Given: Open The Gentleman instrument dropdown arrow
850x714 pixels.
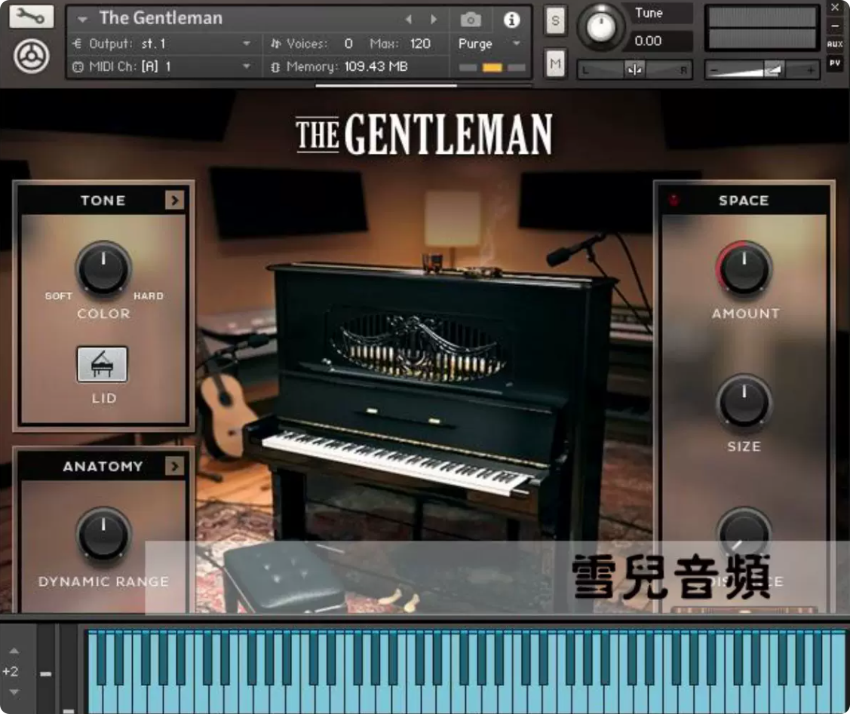Looking at the screenshot, I should click(82, 20).
